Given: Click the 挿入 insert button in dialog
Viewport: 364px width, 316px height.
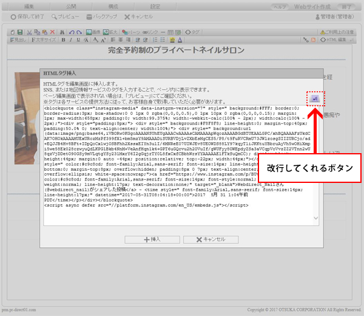Looking at the screenshot, I should pos(152,239).
